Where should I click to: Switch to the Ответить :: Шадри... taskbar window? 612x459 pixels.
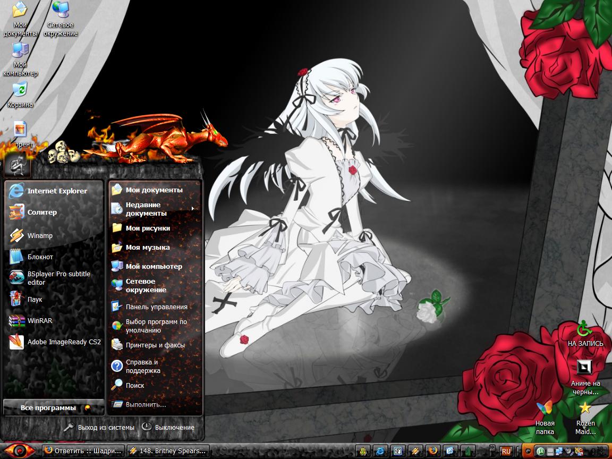tap(84, 451)
